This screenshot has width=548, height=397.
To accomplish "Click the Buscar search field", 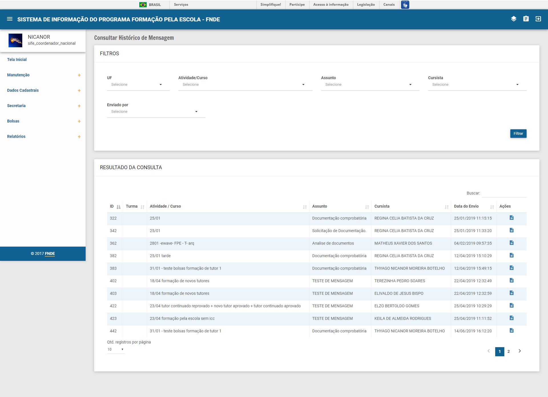I will point(504,193).
